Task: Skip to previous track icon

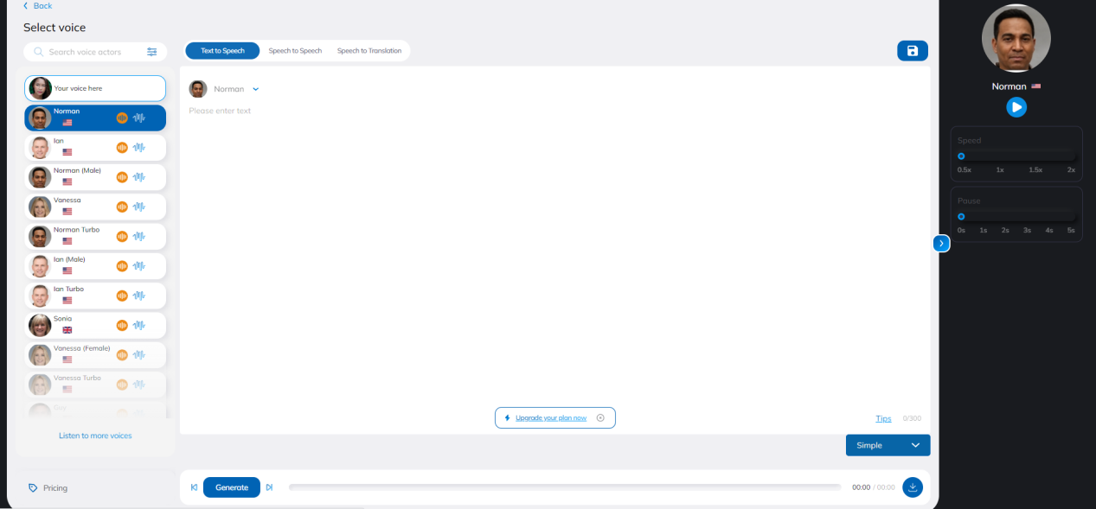Action: (x=194, y=487)
